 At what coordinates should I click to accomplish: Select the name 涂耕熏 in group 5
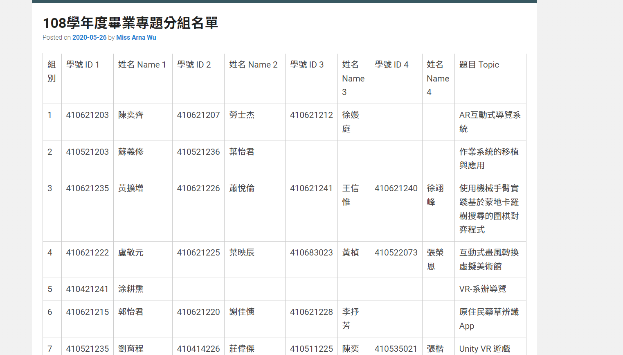tap(131, 289)
